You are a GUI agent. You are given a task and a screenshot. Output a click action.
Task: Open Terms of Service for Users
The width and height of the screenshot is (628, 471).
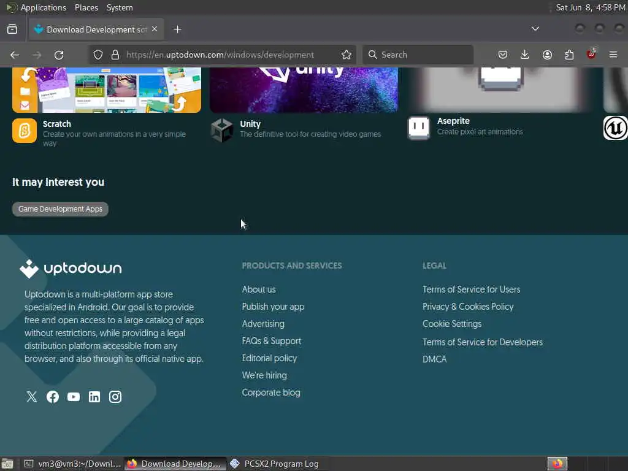[472, 289]
